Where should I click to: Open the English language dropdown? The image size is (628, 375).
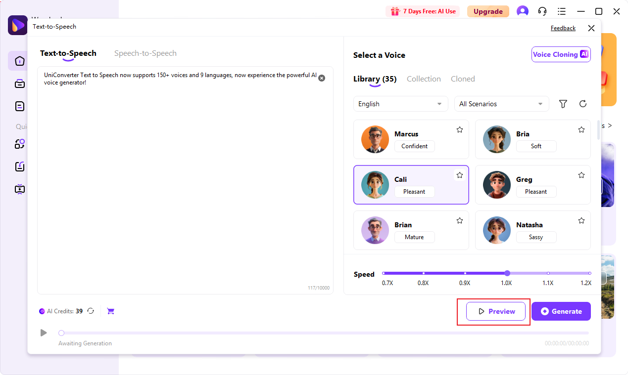pyautogui.click(x=401, y=104)
